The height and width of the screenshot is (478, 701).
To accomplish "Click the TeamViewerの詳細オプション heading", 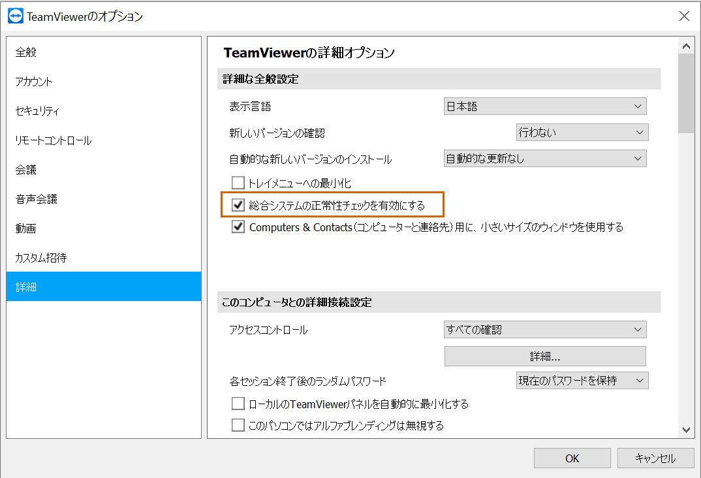I will (309, 53).
